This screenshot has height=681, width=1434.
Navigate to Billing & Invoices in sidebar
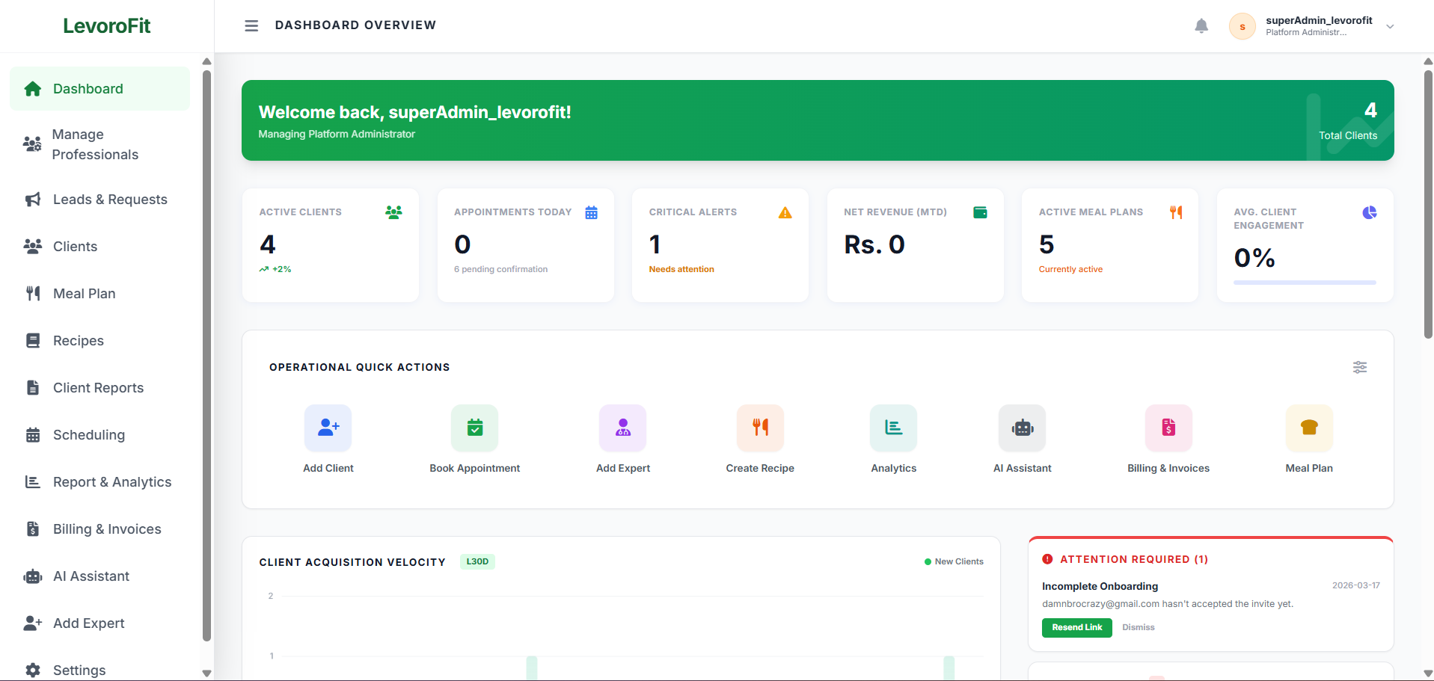(108, 529)
